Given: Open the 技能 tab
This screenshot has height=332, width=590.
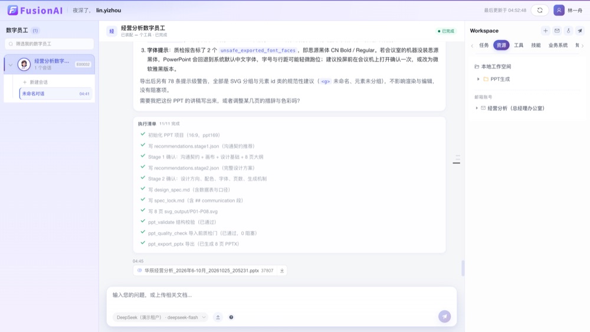Looking at the screenshot, I should (x=536, y=45).
